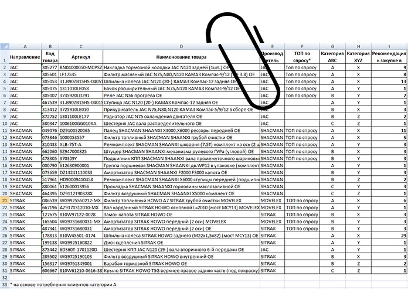Image resolution: width=408 pixels, height=289 pixels.
Task: Select column G header
Action: pos(332,46)
